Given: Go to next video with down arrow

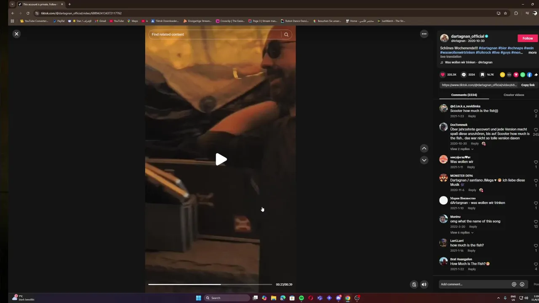Looking at the screenshot, I should 424,160.
